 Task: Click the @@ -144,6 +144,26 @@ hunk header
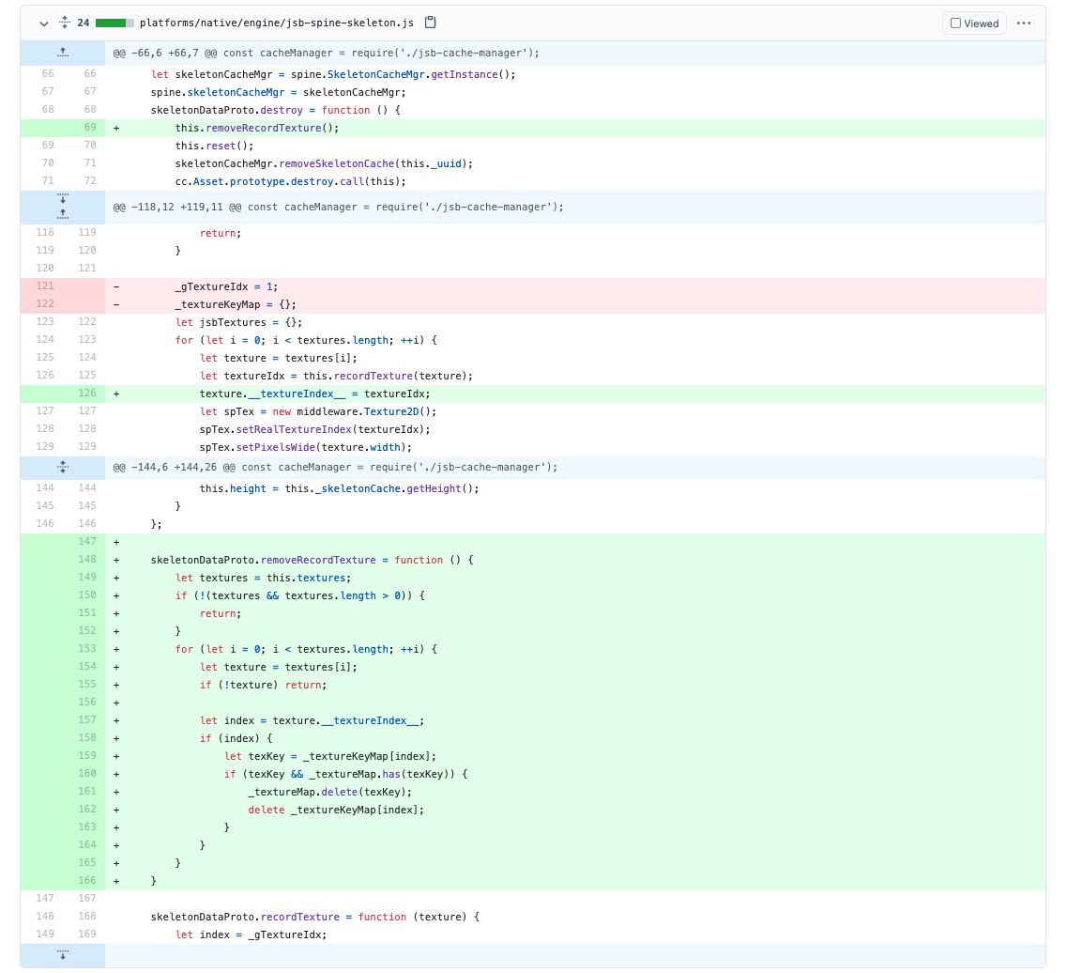335,467
